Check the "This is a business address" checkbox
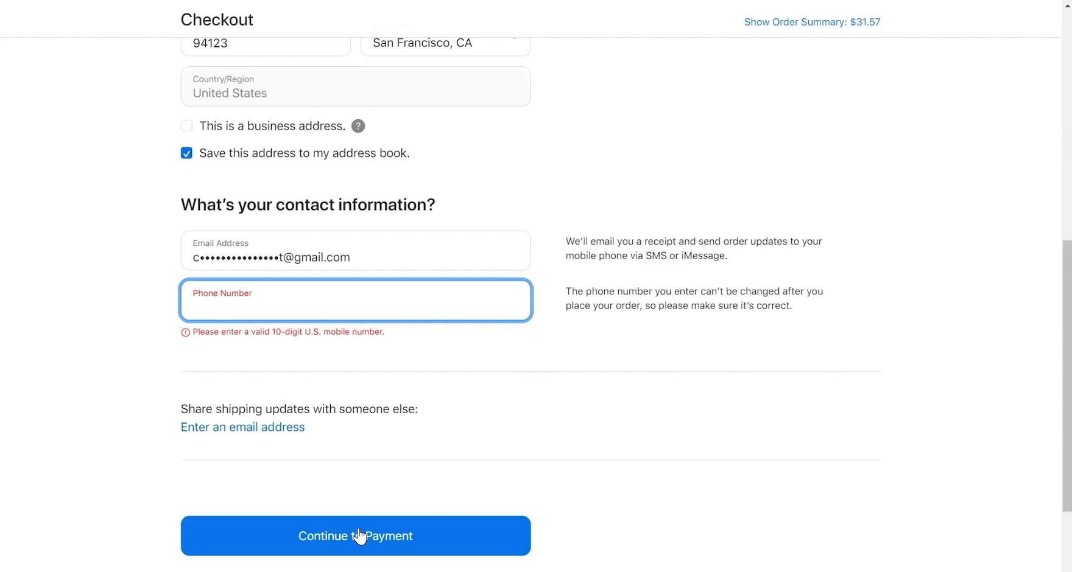Viewport: 1072px width, 572px height. 186,126
